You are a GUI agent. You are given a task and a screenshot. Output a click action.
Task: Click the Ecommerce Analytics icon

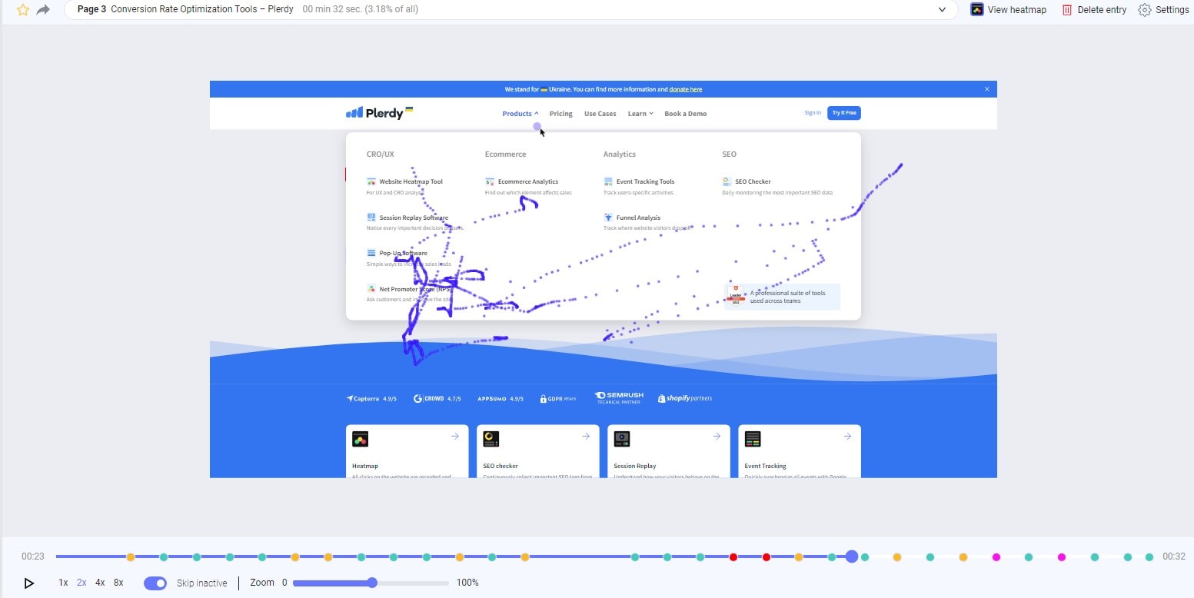click(x=490, y=182)
